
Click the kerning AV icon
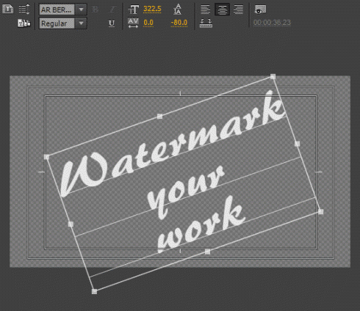coord(133,23)
